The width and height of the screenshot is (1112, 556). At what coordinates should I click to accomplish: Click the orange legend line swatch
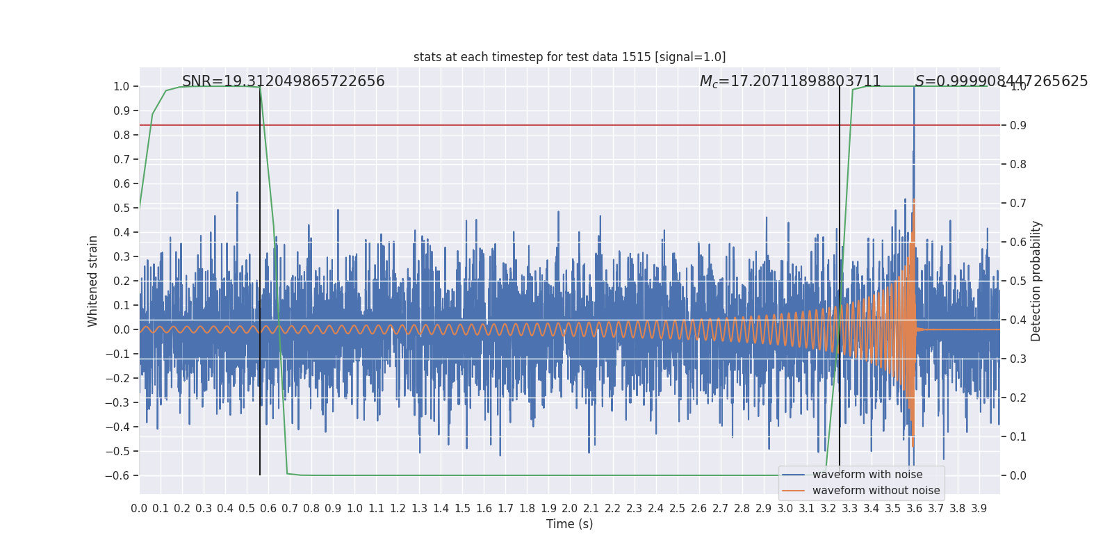(793, 491)
